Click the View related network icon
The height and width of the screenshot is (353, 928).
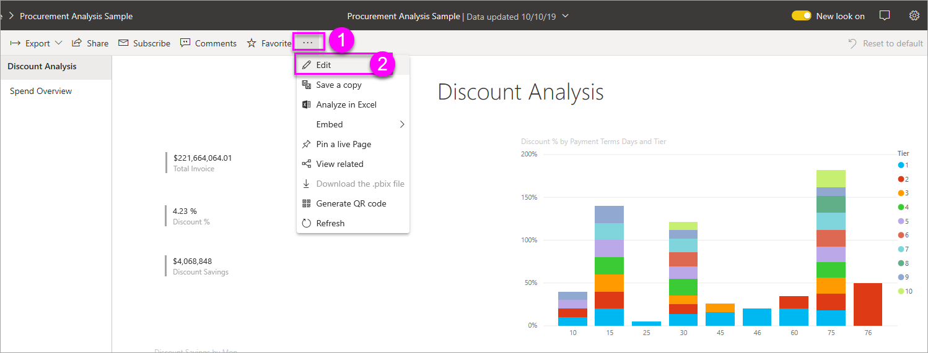(x=307, y=164)
